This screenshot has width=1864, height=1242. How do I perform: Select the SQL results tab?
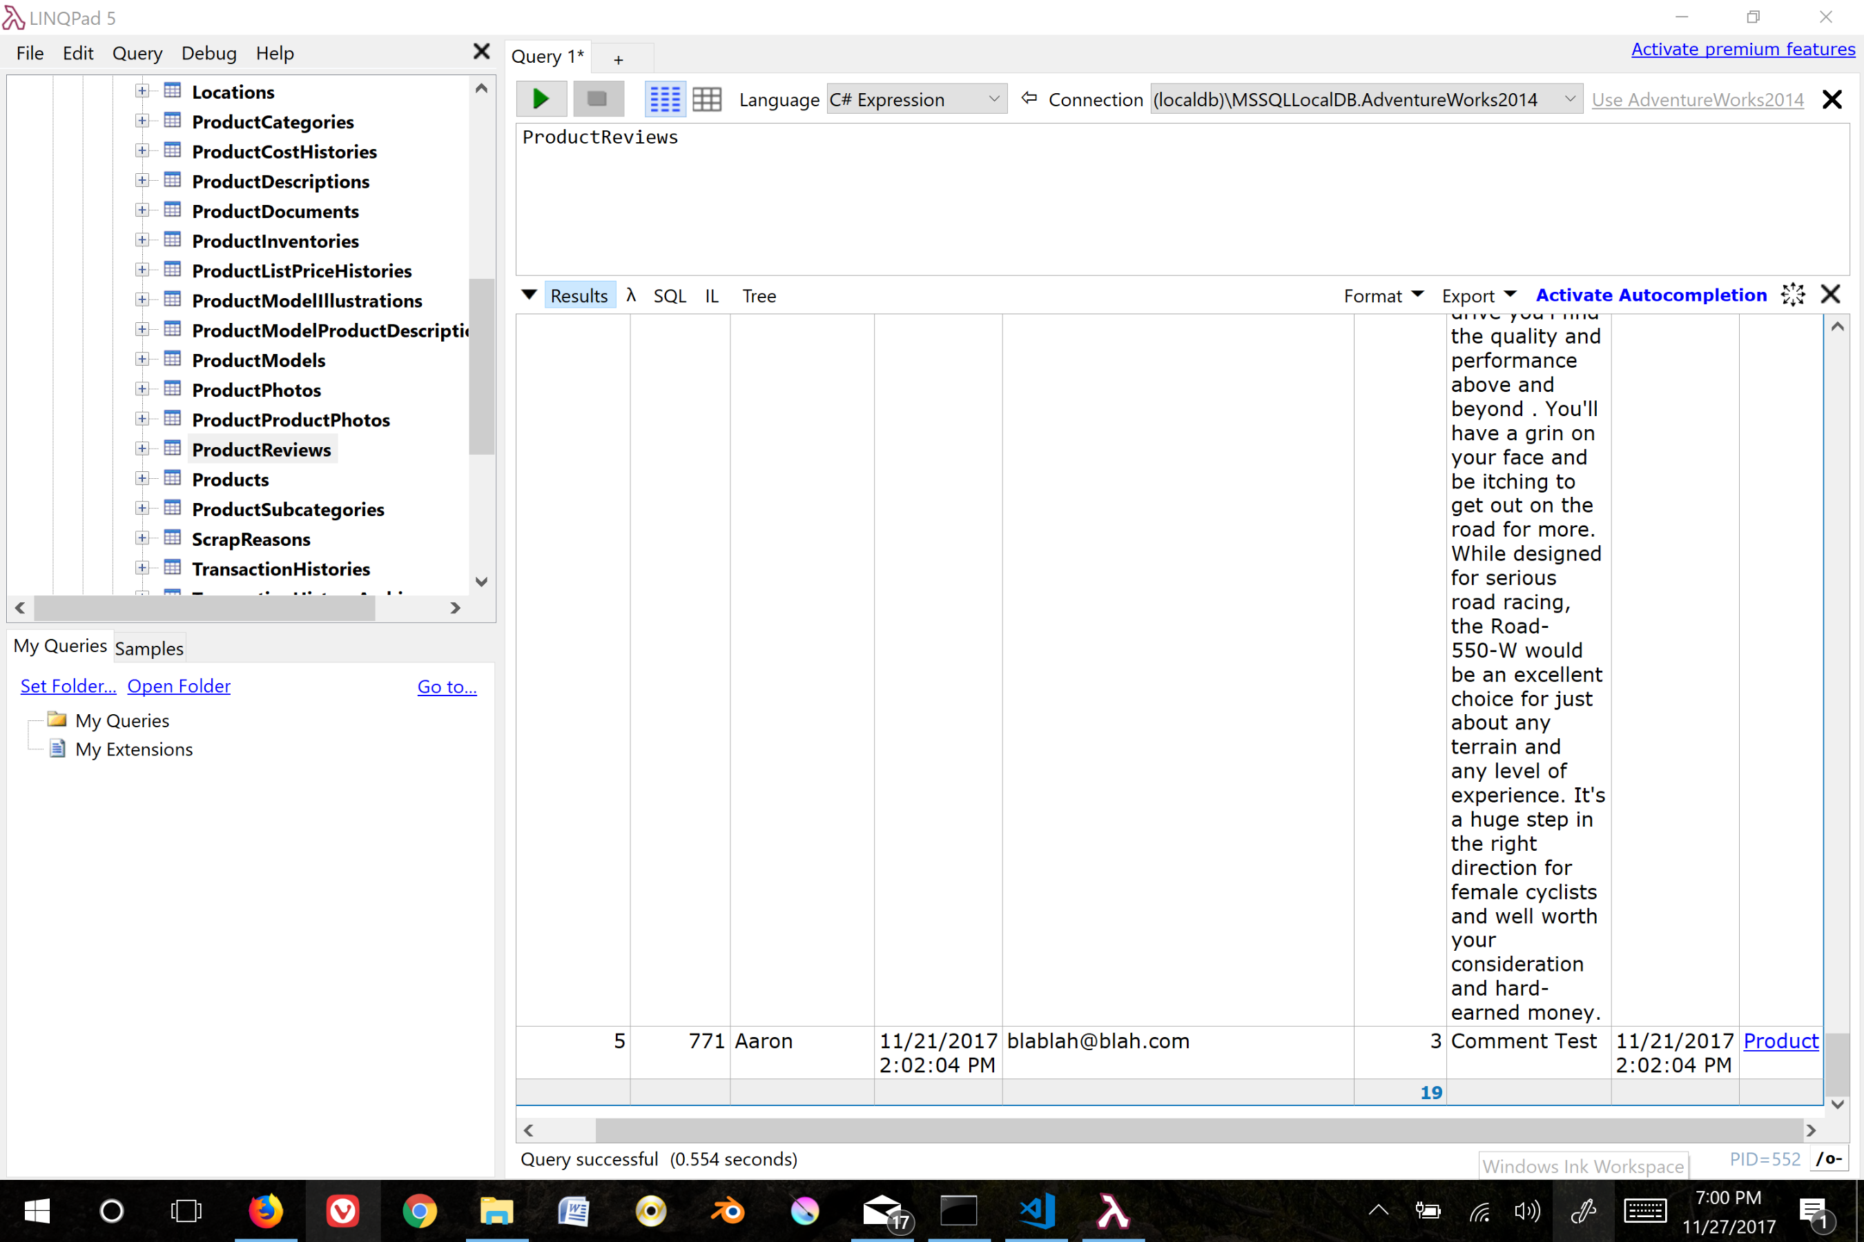[670, 295]
